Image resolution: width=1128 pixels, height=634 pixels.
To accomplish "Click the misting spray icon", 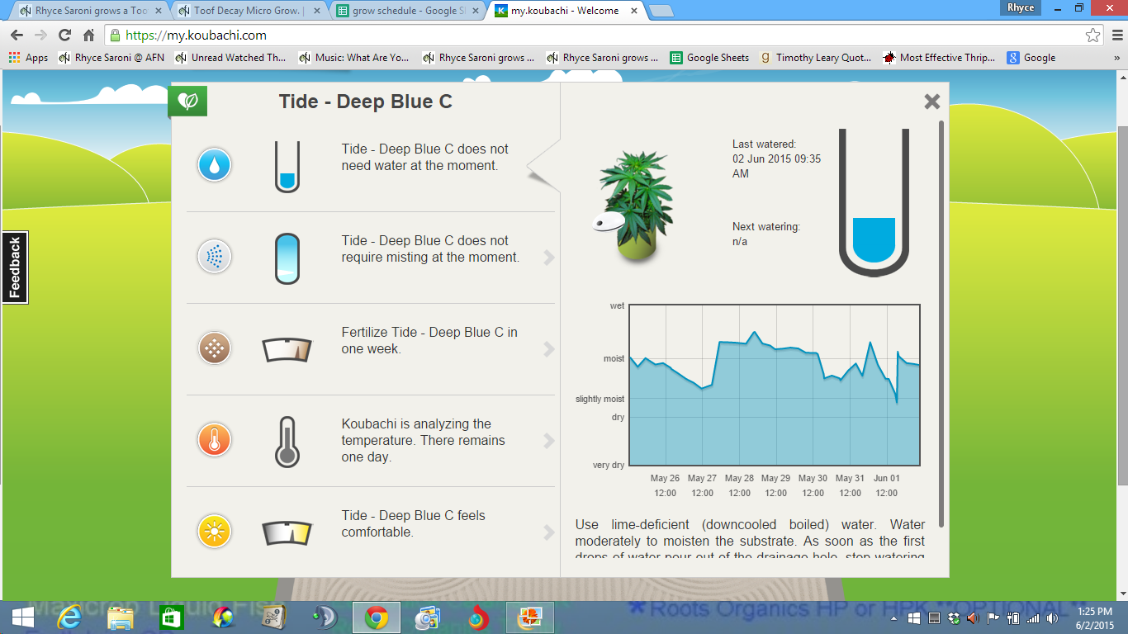I will point(215,257).
